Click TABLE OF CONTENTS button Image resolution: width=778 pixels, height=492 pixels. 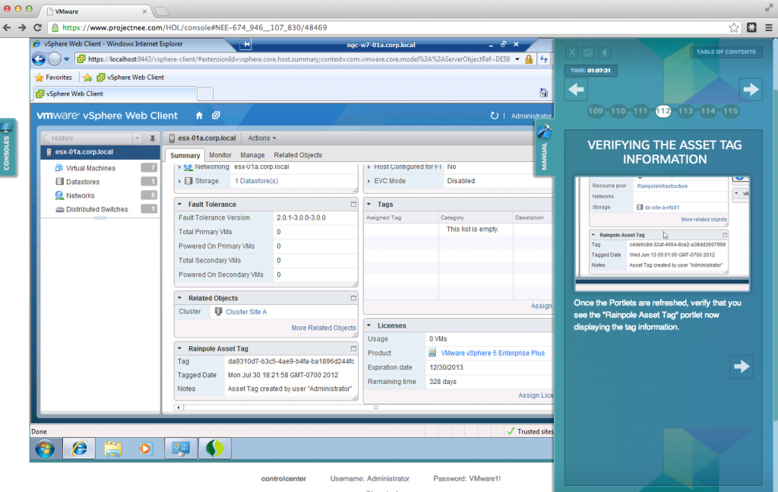[726, 52]
